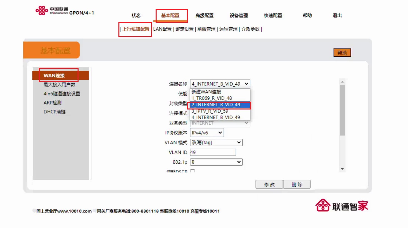Open the 设备管理 tab
This screenshot has height=228, width=408.
pyautogui.click(x=239, y=16)
